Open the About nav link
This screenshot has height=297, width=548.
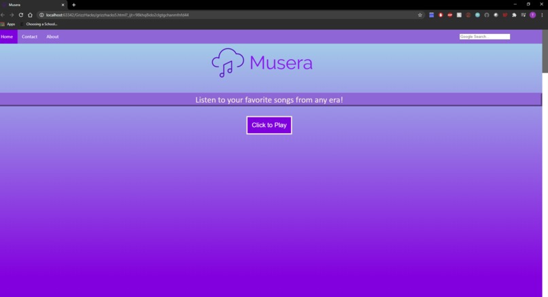point(52,37)
